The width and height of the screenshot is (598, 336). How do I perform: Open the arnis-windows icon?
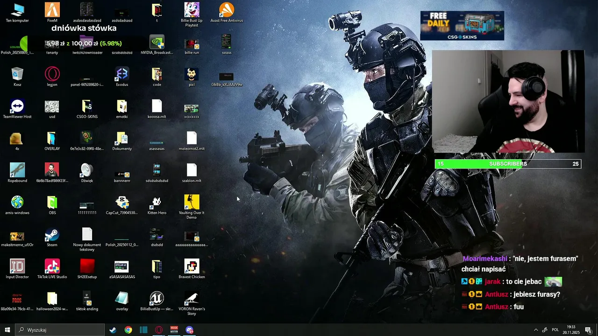coord(17,205)
